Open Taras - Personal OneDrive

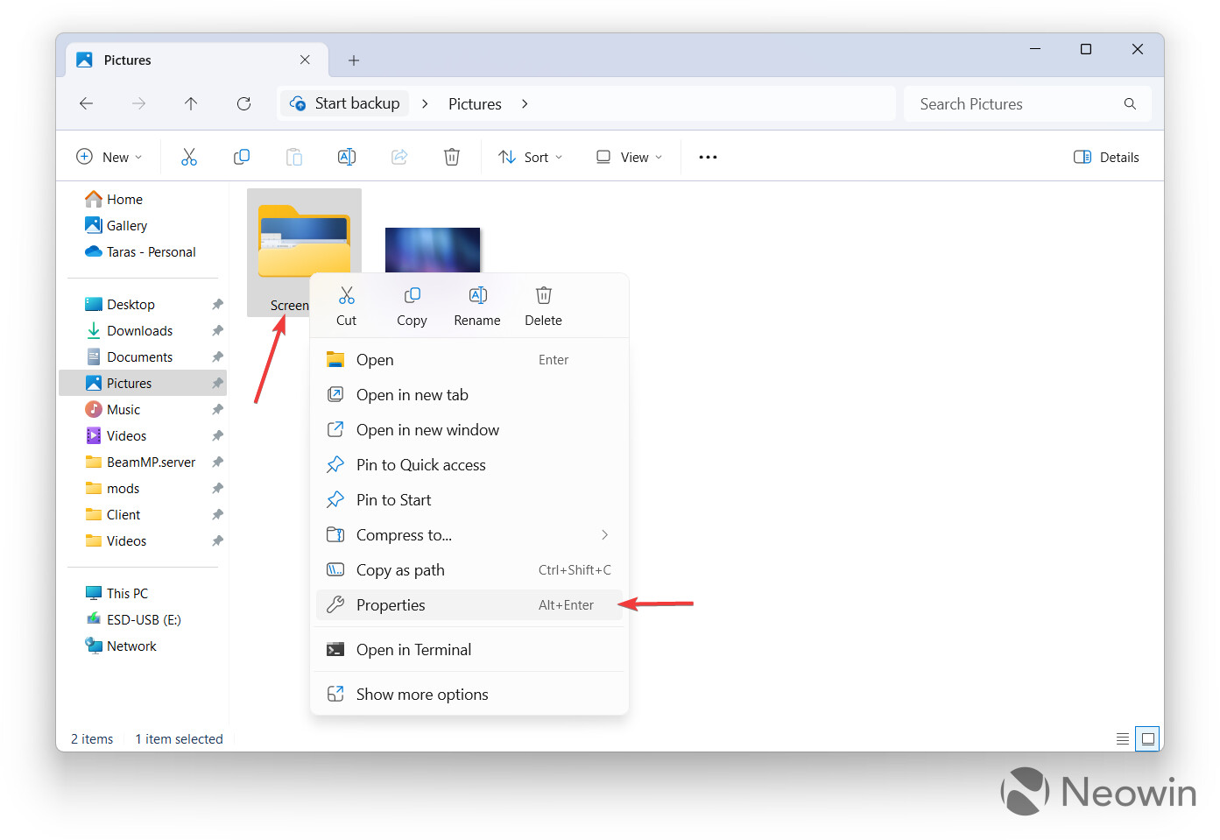pyautogui.click(x=140, y=251)
